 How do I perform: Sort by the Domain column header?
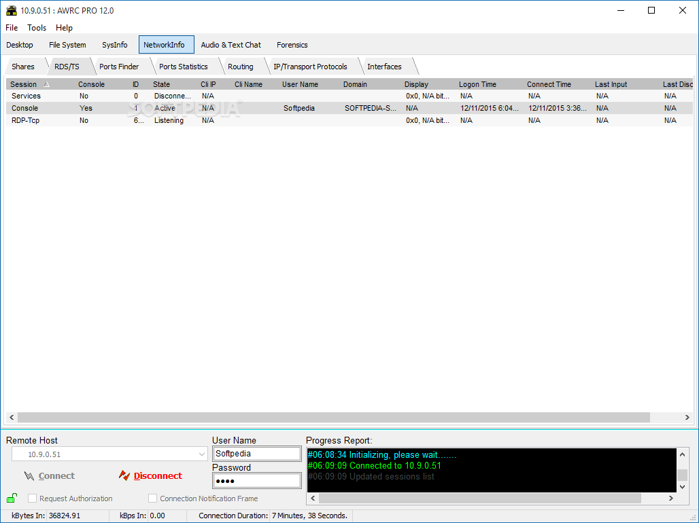(x=355, y=84)
